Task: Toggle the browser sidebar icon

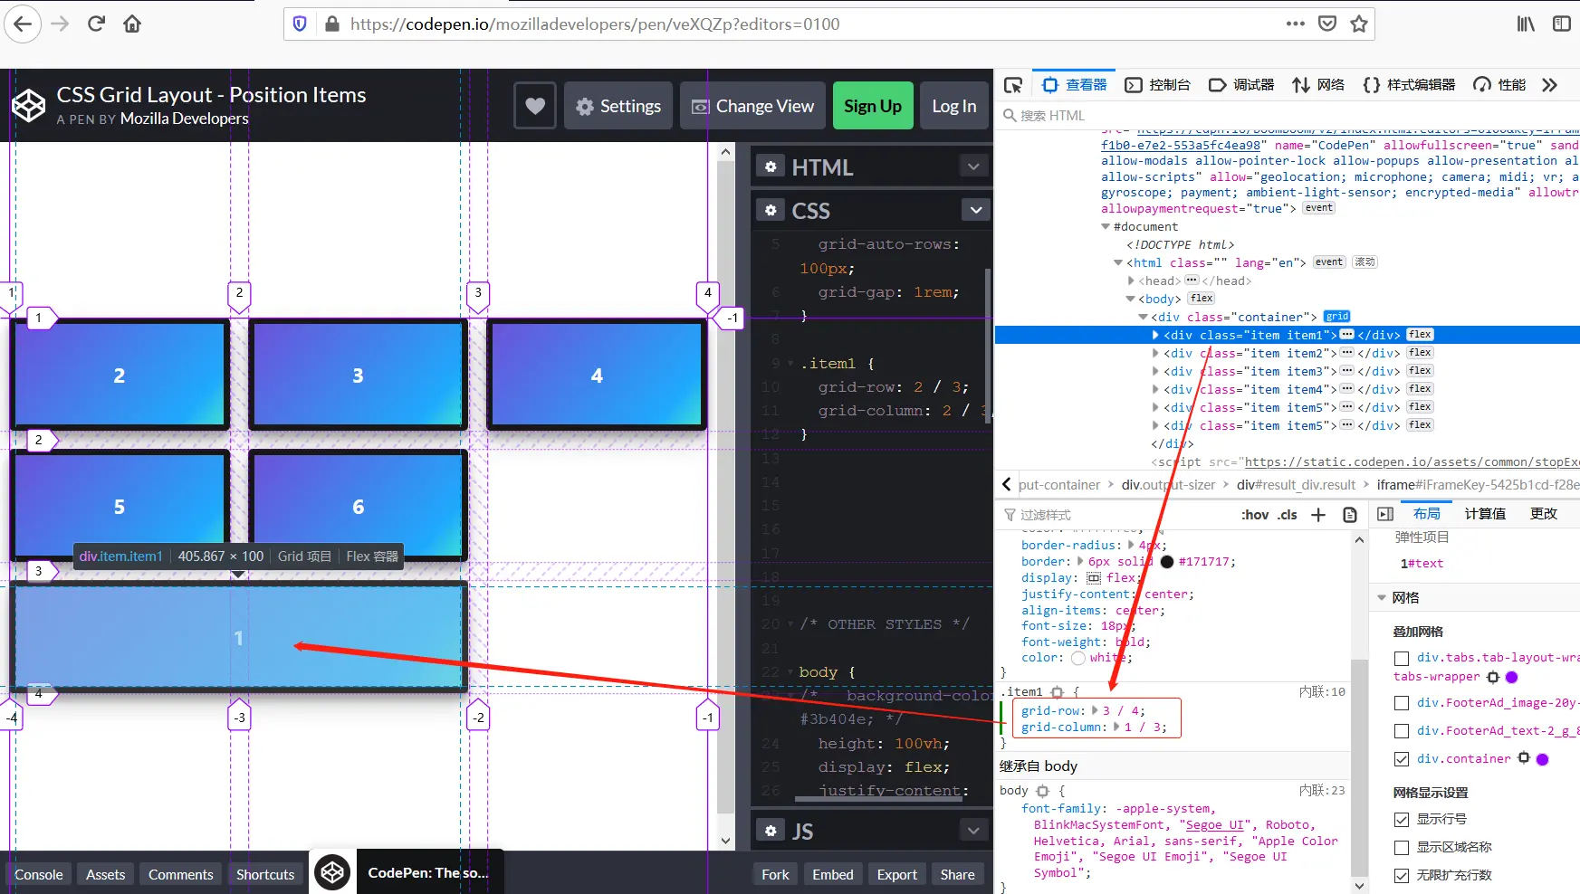Action: click(1562, 24)
